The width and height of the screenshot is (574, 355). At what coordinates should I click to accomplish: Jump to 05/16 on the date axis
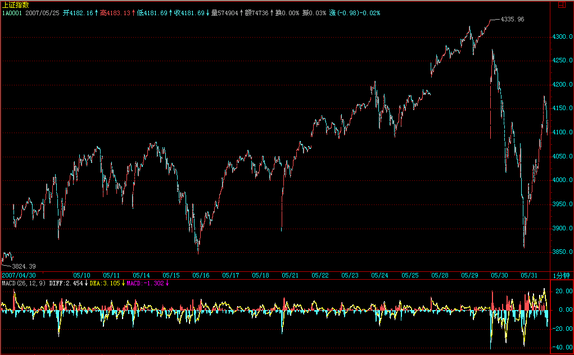[x=201, y=275]
